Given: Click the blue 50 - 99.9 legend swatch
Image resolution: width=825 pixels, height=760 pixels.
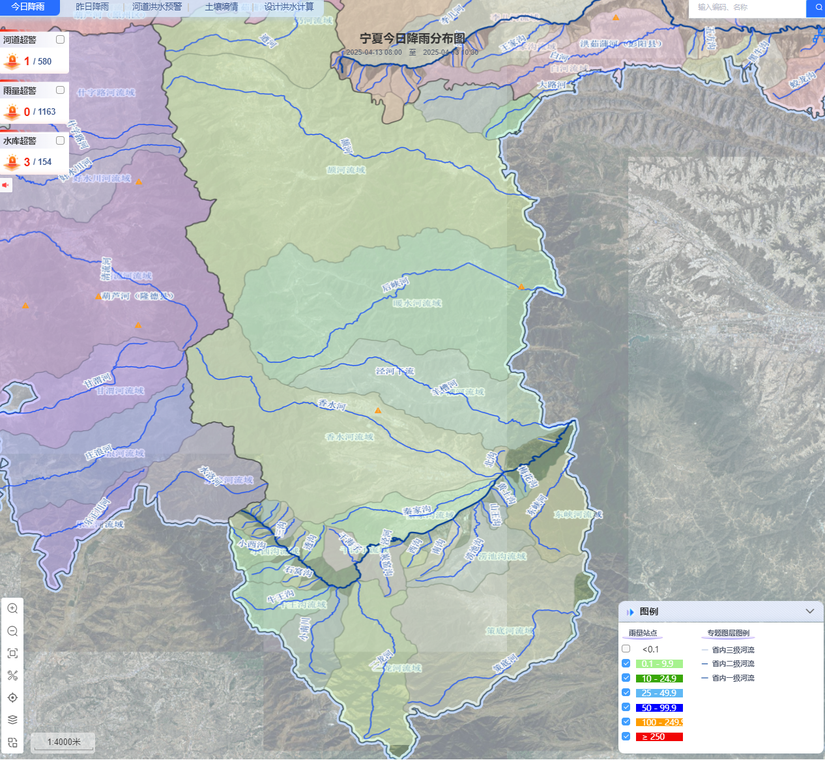Looking at the screenshot, I should tap(659, 708).
